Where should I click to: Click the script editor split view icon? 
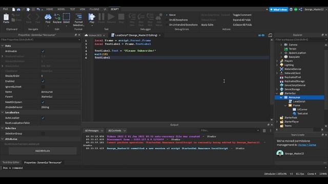pyautogui.click(x=270, y=35)
